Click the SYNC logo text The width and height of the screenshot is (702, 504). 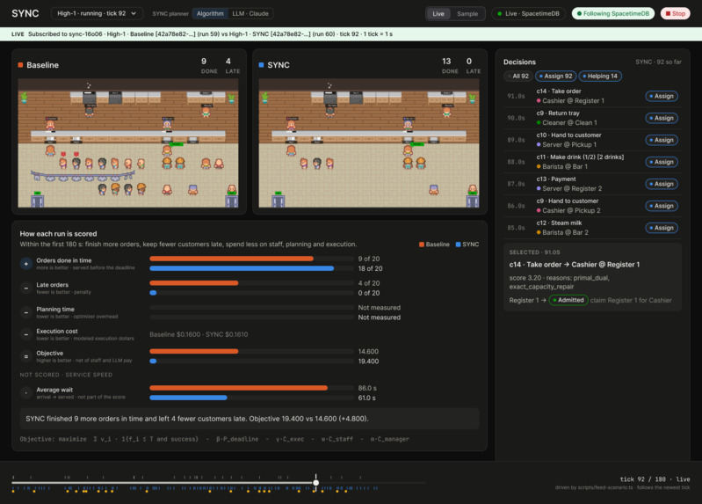pyautogui.click(x=25, y=13)
